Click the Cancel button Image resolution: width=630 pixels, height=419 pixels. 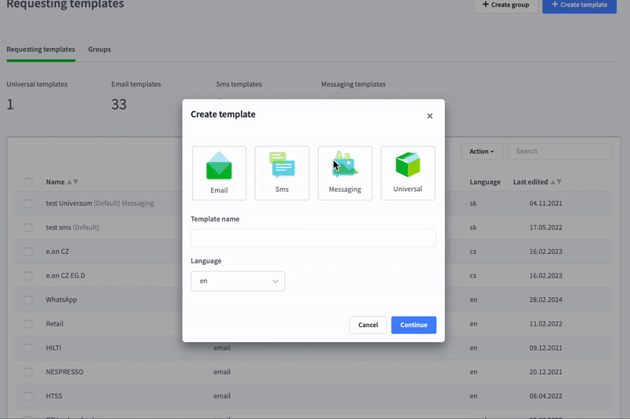(x=368, y=325)
